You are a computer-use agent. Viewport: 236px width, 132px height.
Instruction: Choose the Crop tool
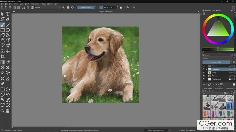[2, 57]
